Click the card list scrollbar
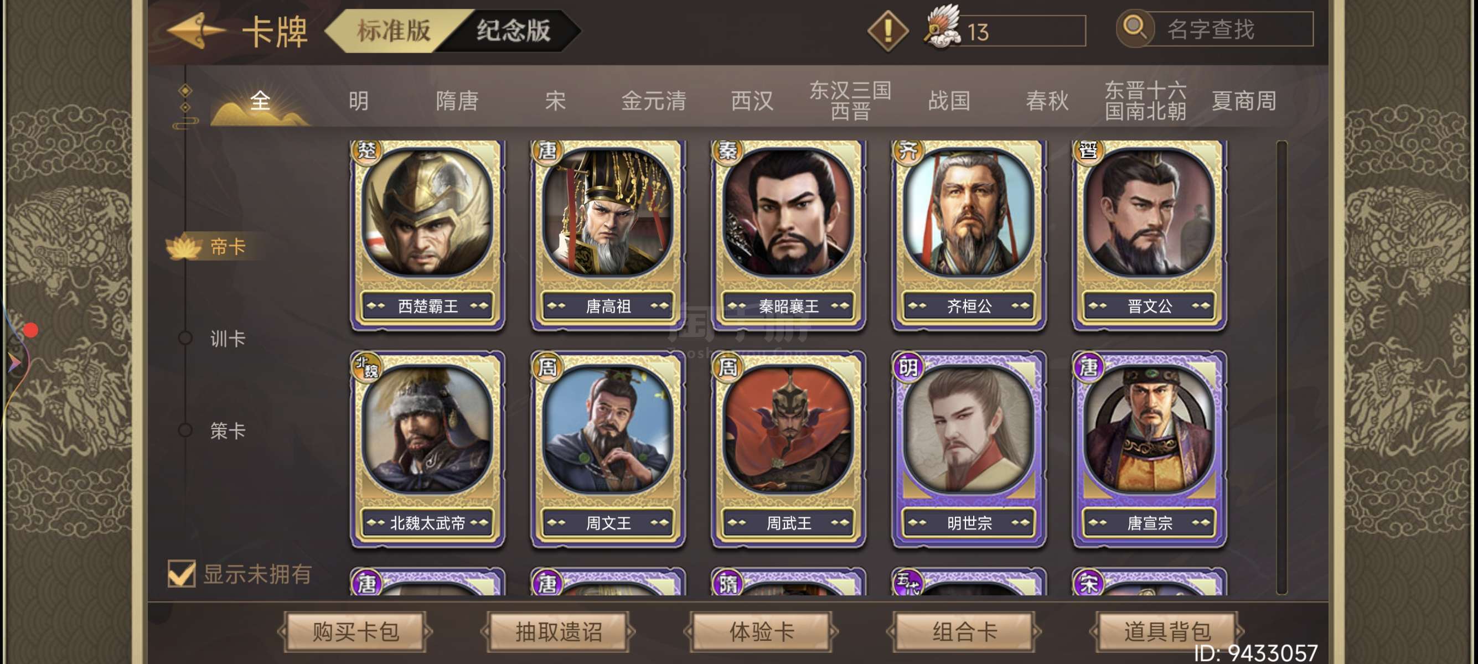 [x=1282, y=367]
